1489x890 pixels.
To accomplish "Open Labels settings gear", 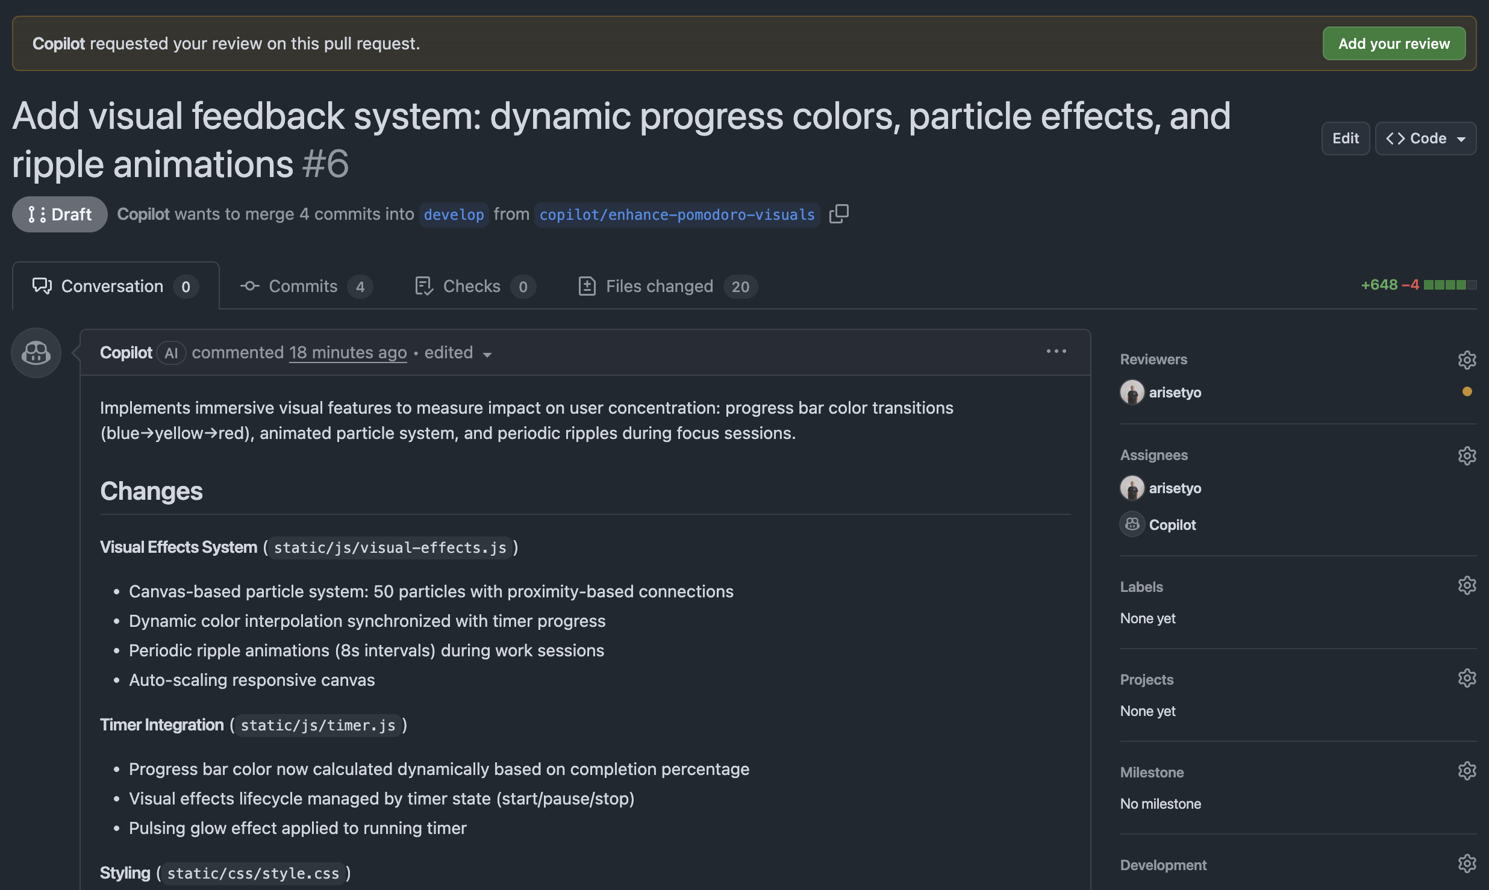I will pos(1467,585).
